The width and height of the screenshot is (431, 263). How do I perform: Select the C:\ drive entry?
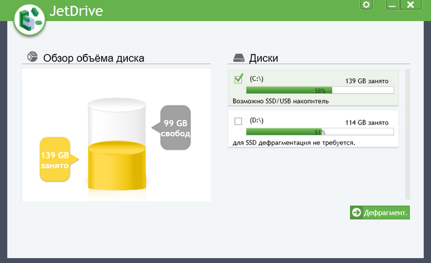click(313, 87)
